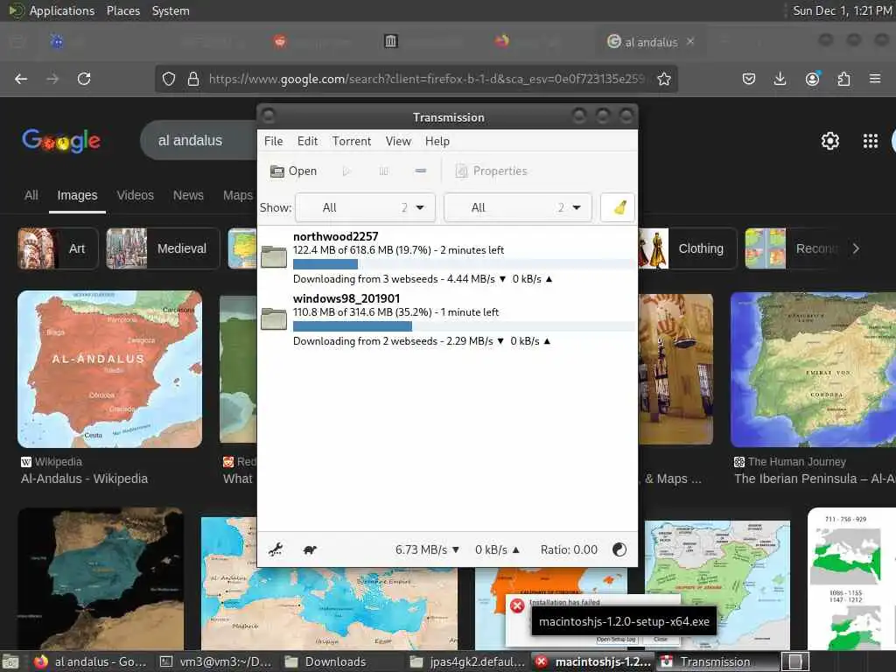896x672 pixels.
Task: Switch to Google All tab
Action: 31,195
